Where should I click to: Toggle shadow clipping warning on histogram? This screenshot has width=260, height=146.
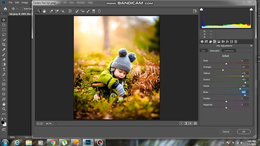point(201,9)
